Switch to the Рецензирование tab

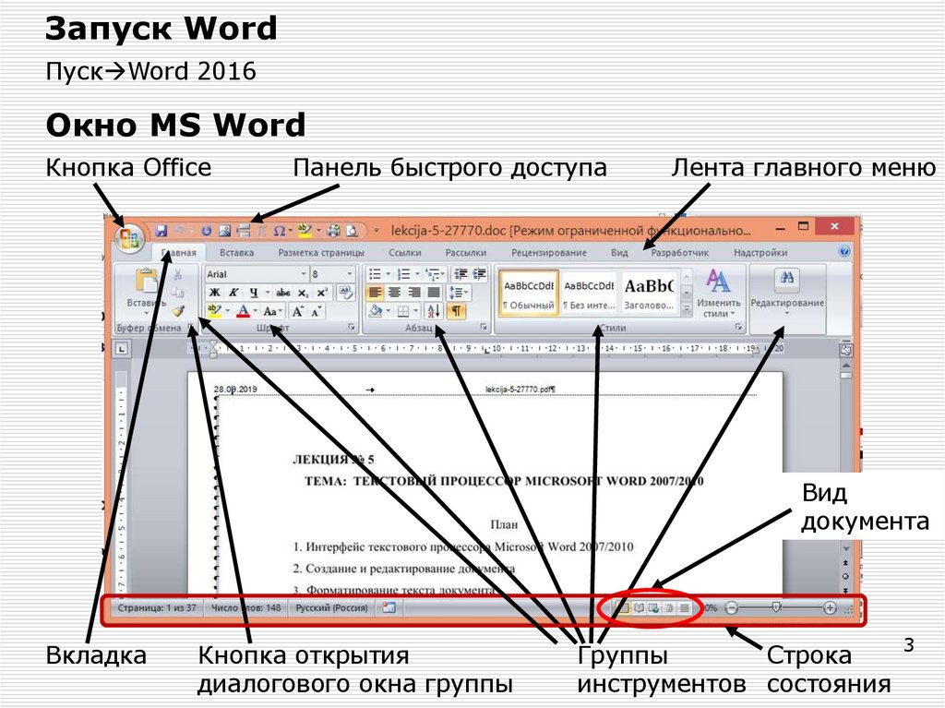[548, 253]
